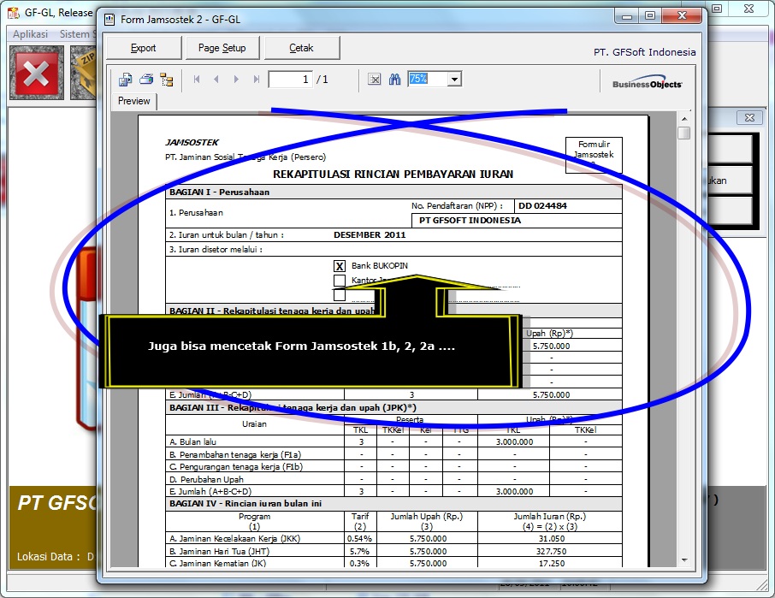This screenshot has width=775, height=598.
Task: Open the Aplikasi menu
Action: coord(30,34)
